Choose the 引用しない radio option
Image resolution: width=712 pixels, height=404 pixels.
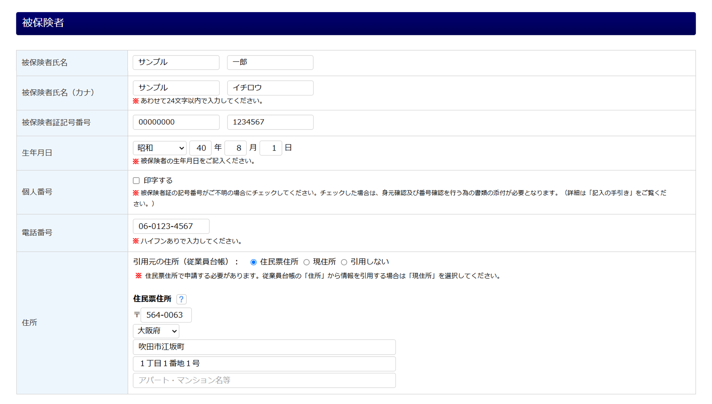[x=344, y=262]
